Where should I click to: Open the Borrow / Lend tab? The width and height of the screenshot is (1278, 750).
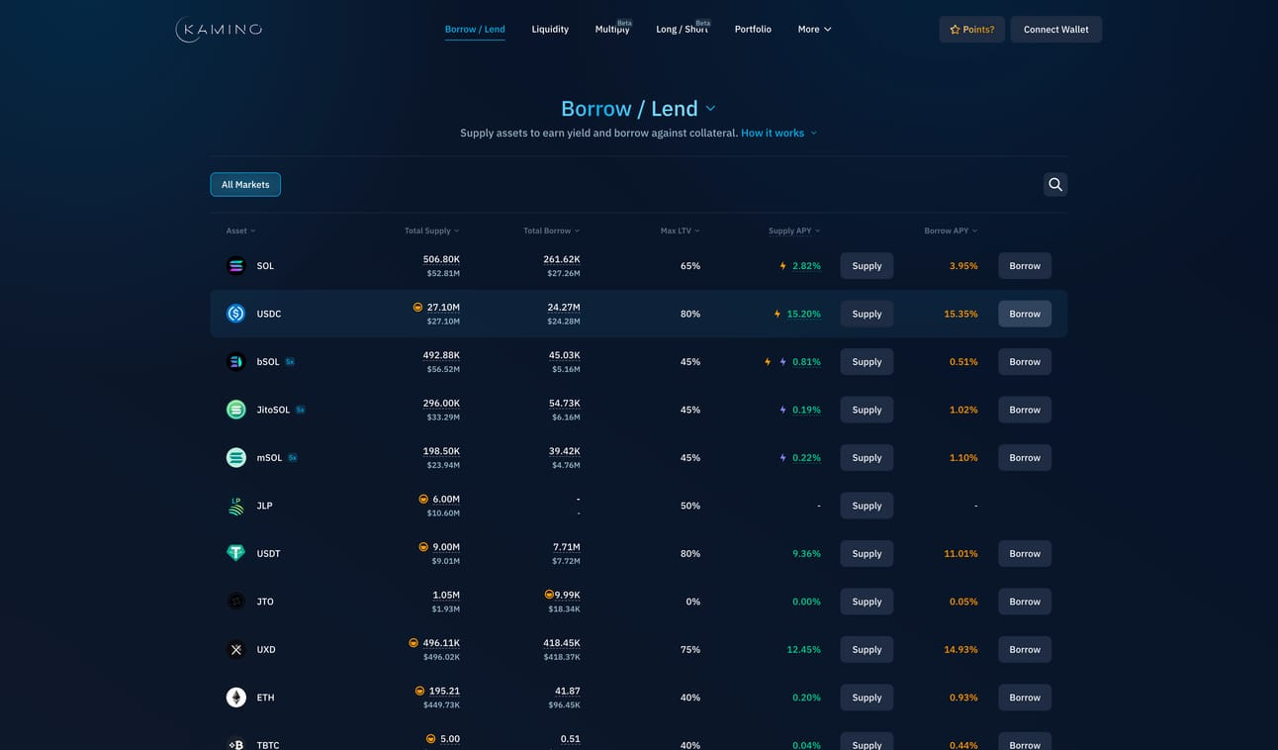475,30
